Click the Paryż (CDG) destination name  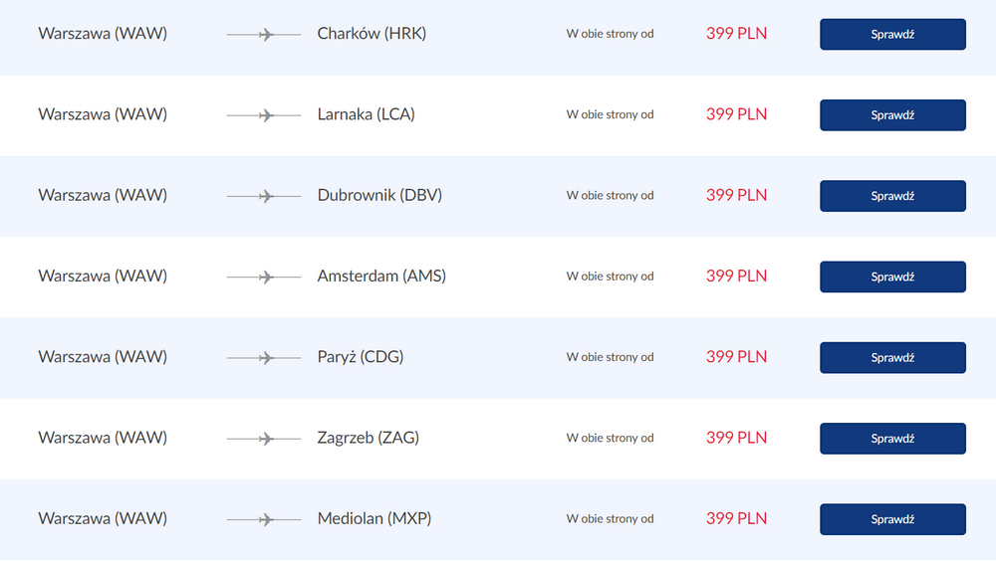point(361,357)
